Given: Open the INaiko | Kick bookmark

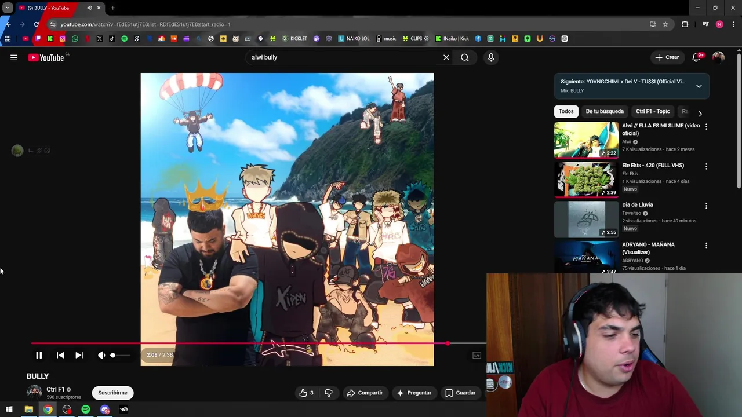Looking at the screenshot, I should pos(452,39).
